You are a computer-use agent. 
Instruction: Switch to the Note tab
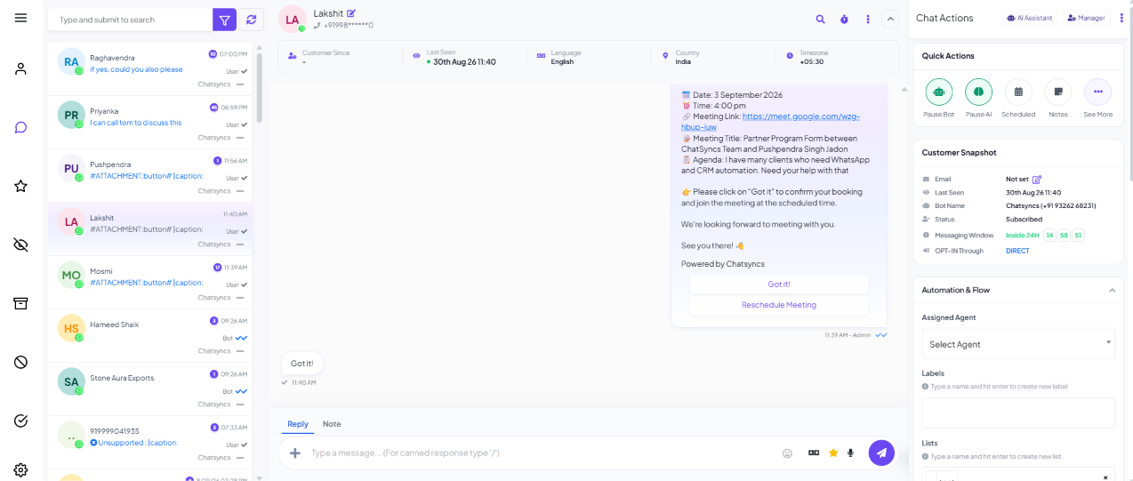332,424
